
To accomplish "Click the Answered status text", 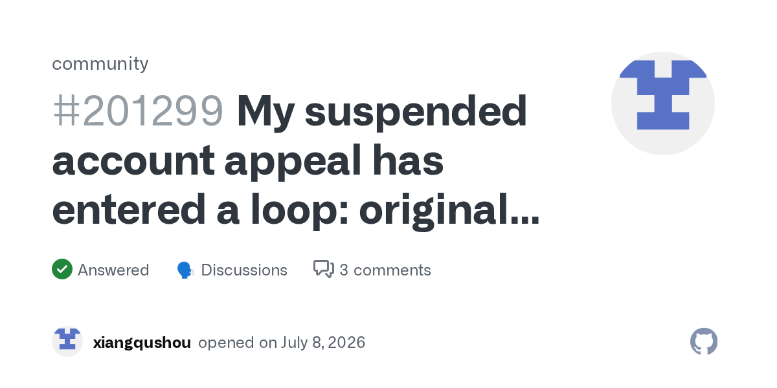I will point(113,270).
